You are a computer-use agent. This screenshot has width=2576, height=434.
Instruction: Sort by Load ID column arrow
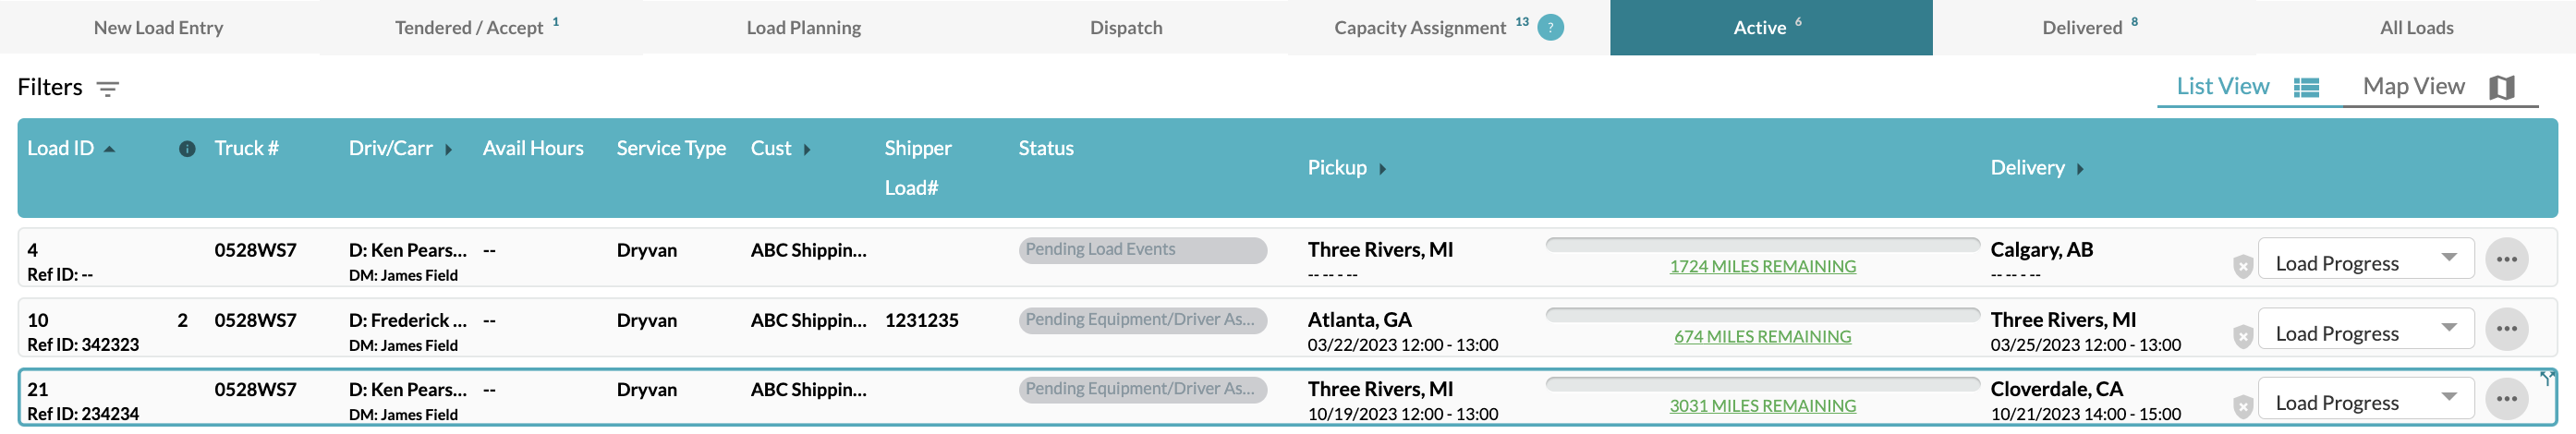109,149
